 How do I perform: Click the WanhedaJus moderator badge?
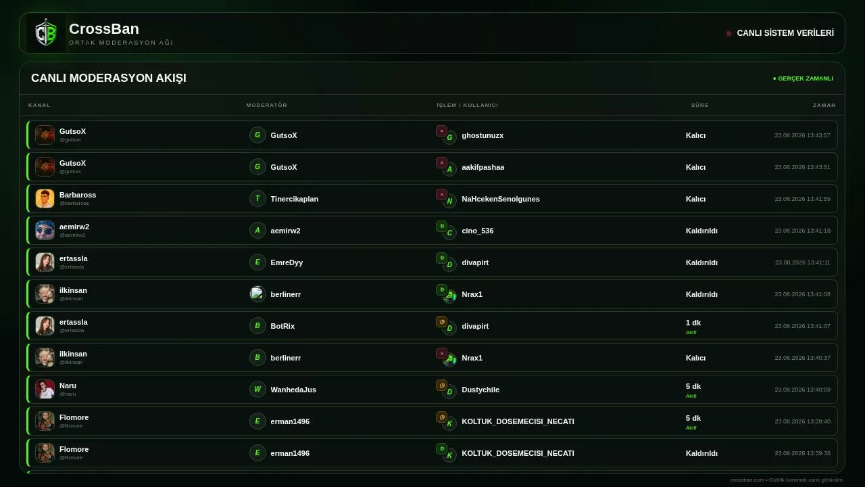257,390
